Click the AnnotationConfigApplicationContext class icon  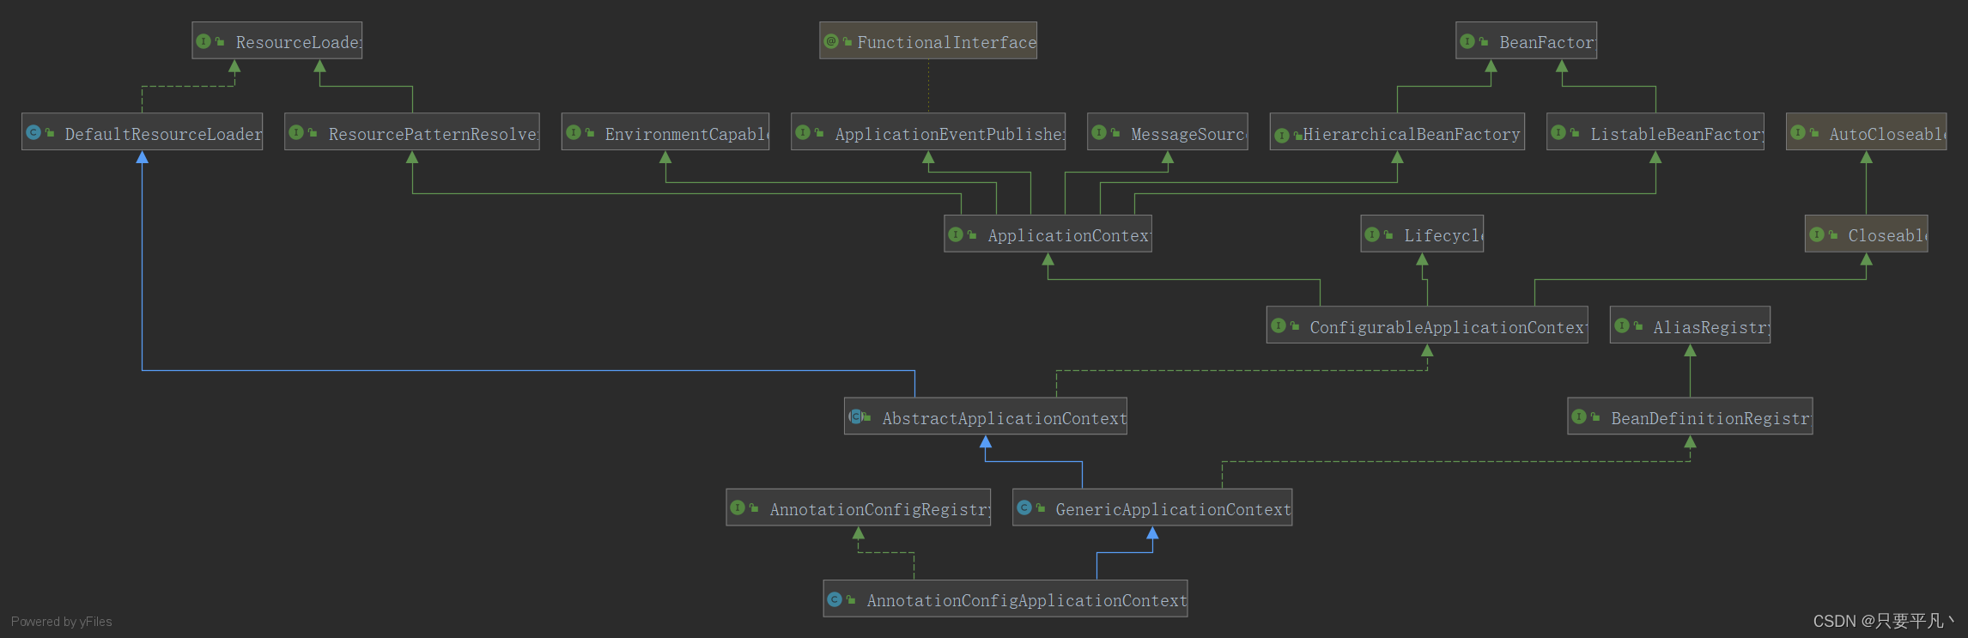[835, 599]
